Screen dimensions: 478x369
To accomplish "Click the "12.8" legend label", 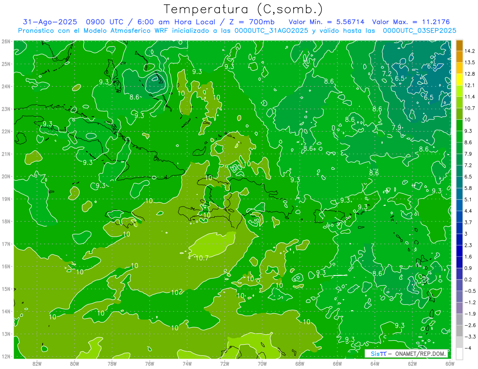I will tap(469, 74).
